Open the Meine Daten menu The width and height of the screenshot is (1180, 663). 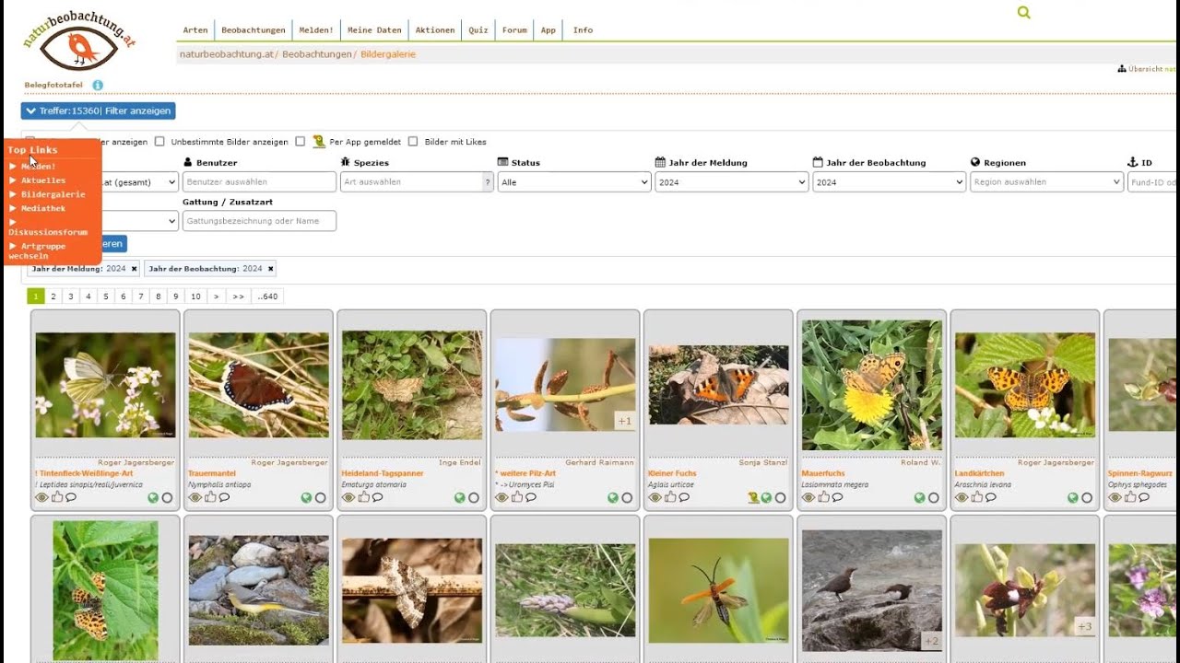tap(374, 30)
